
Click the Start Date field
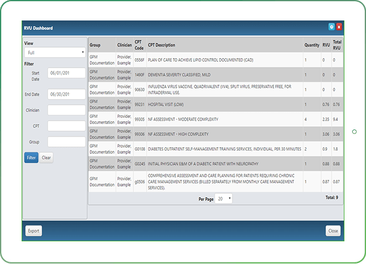66,73
